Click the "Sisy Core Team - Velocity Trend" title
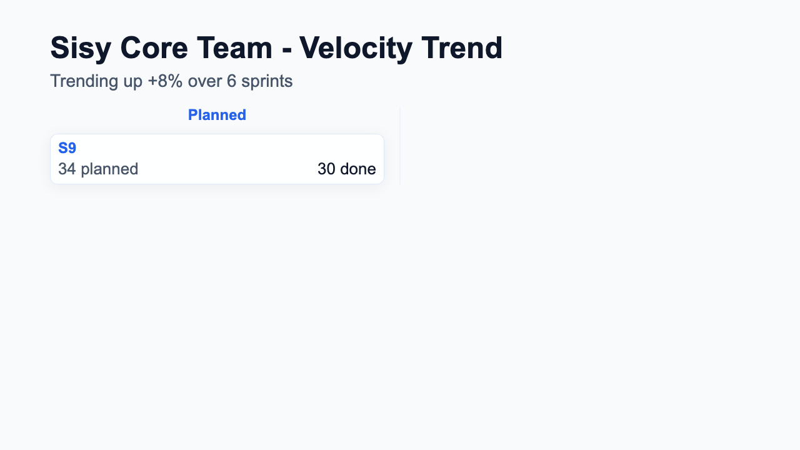Viewport: 800px width, 450px height. click(277, 47)
